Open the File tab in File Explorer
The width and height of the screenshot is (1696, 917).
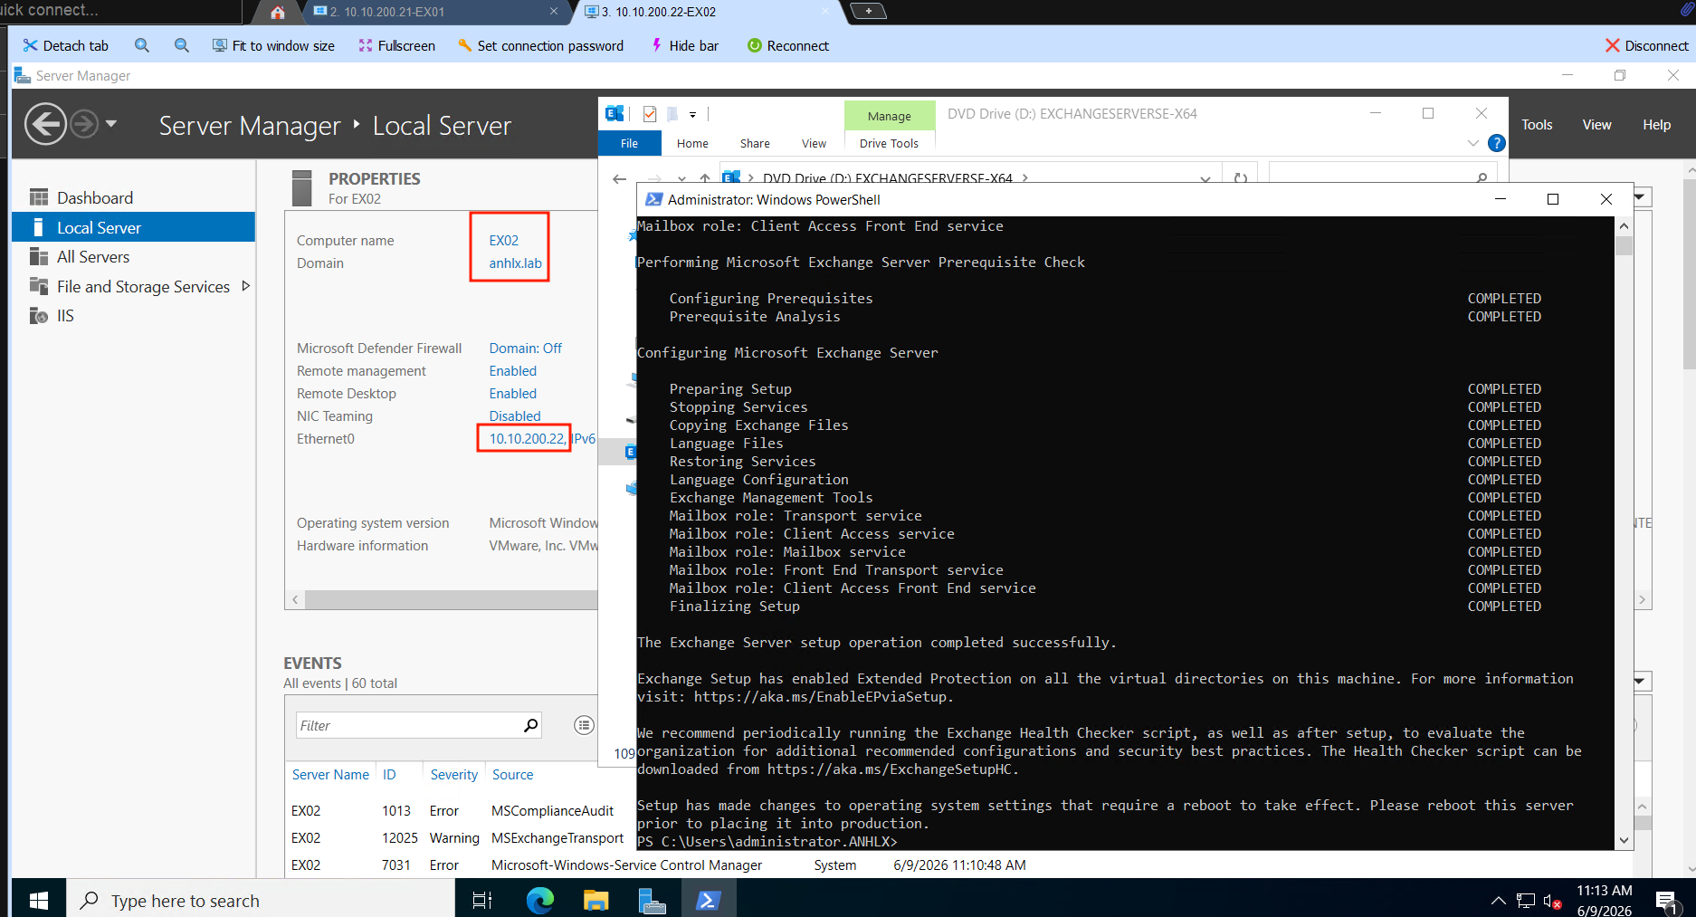click(x=630, y=143)
